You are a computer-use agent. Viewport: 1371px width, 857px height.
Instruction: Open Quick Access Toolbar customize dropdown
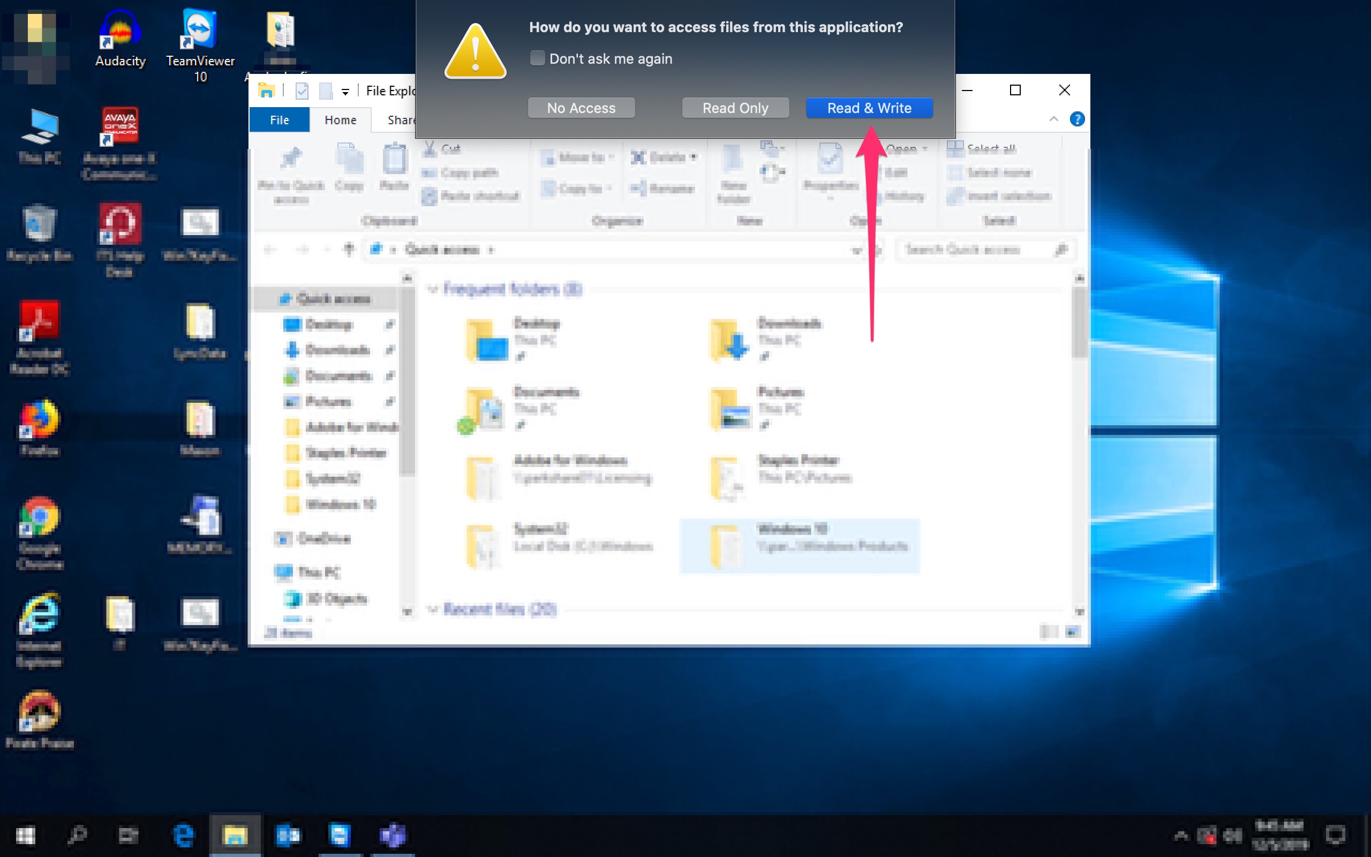click(345, 91)
